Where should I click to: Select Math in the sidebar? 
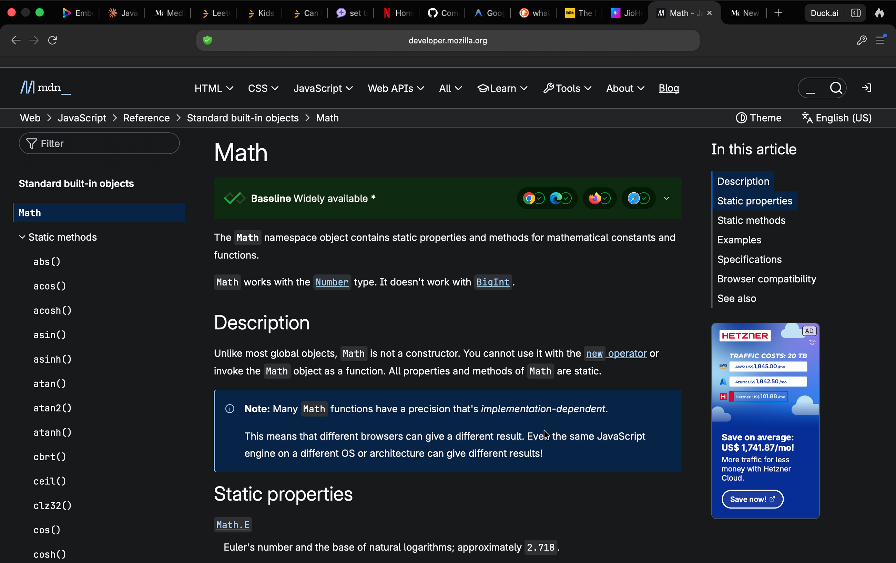[x=99, y=213]
